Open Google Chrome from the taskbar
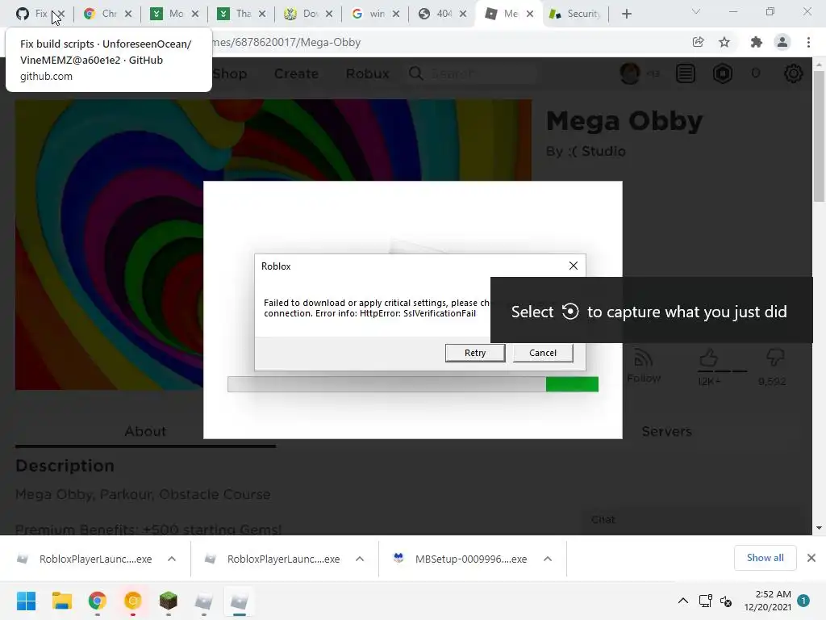This screenshot has height=620, width=826. tap(98, 601)
